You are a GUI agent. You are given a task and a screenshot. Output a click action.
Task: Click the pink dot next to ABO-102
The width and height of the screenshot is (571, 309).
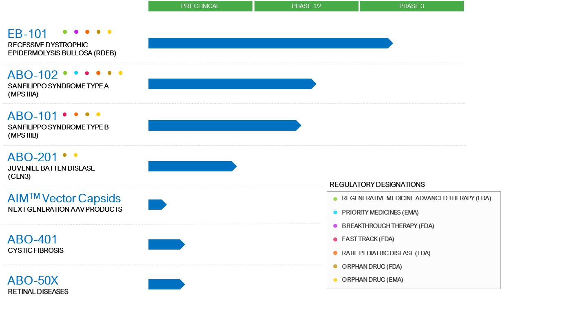[x=87, y=73]
